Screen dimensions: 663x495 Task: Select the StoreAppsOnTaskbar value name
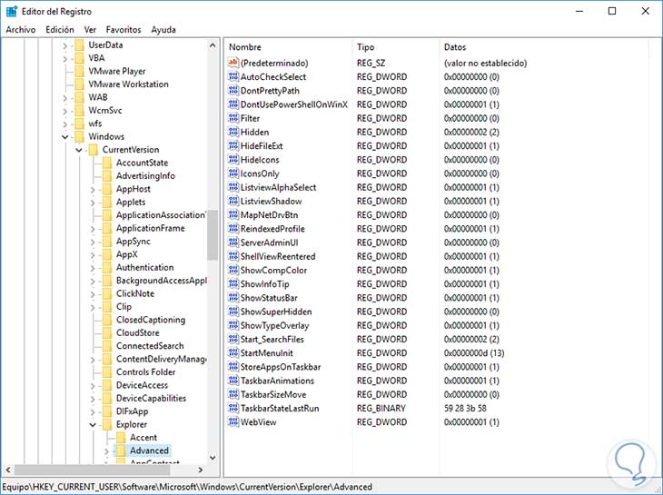[x=281, y=367]
